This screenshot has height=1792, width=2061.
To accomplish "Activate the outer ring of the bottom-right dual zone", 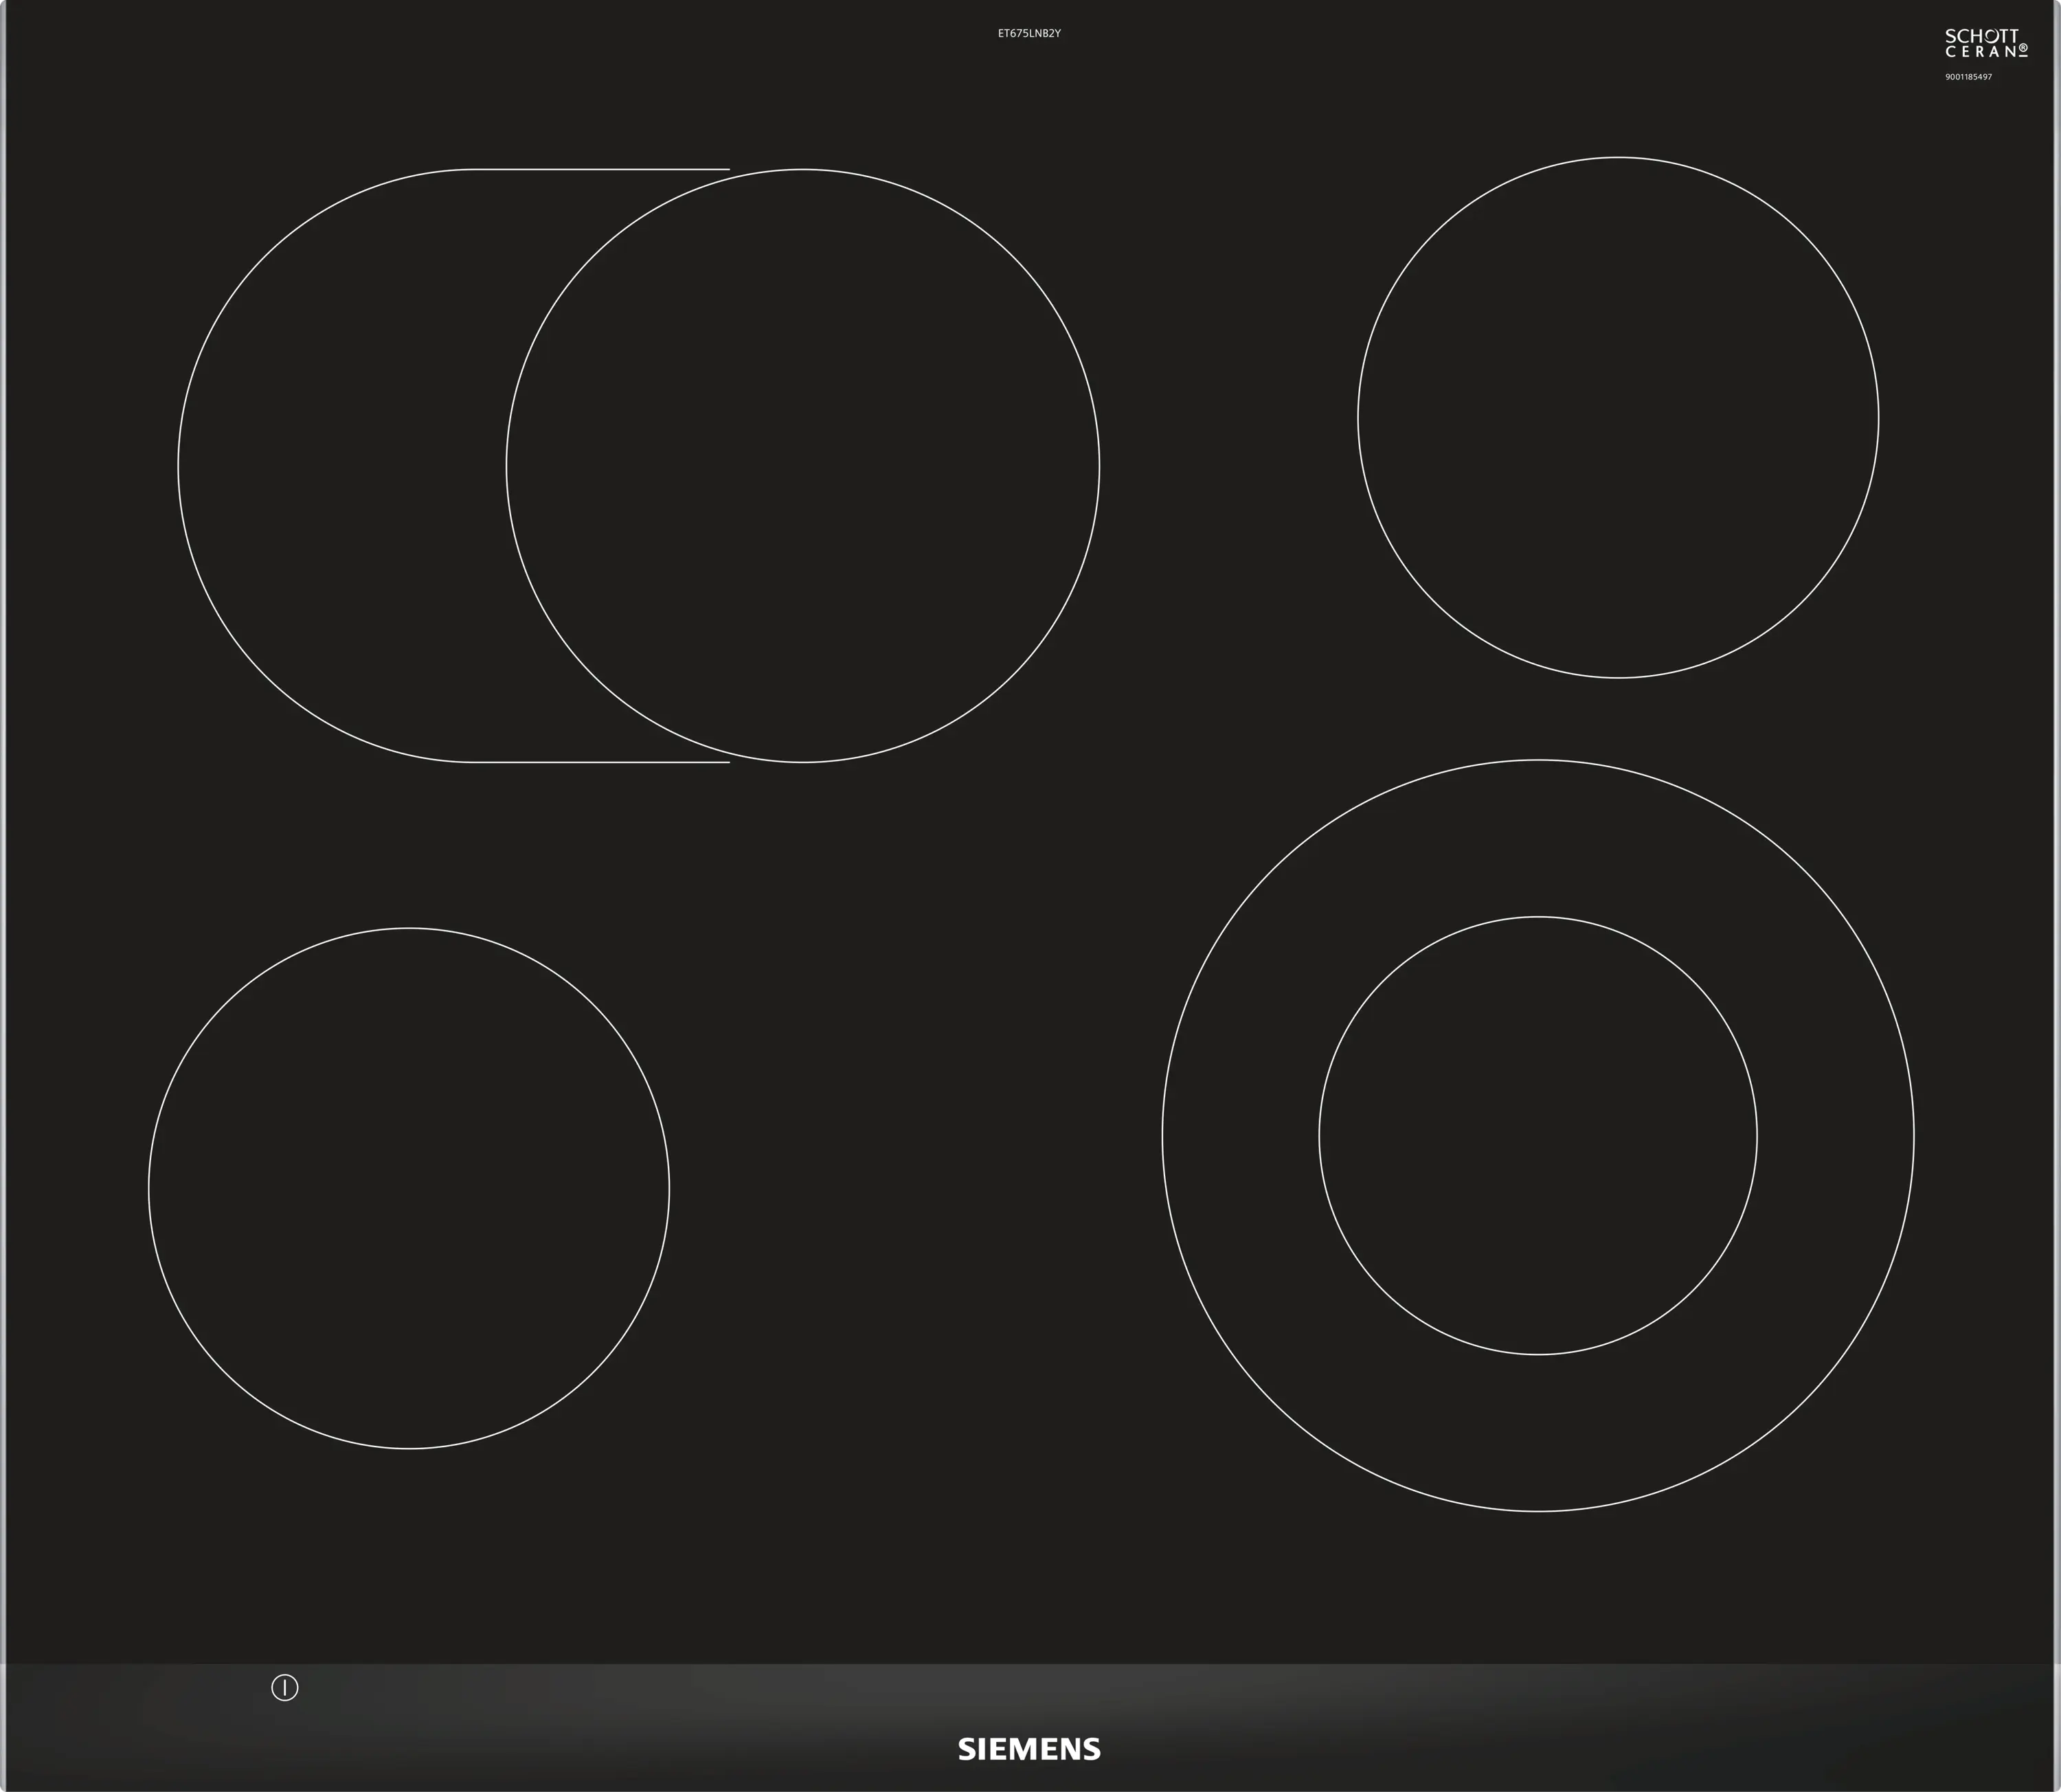I will pos(1537,838).
